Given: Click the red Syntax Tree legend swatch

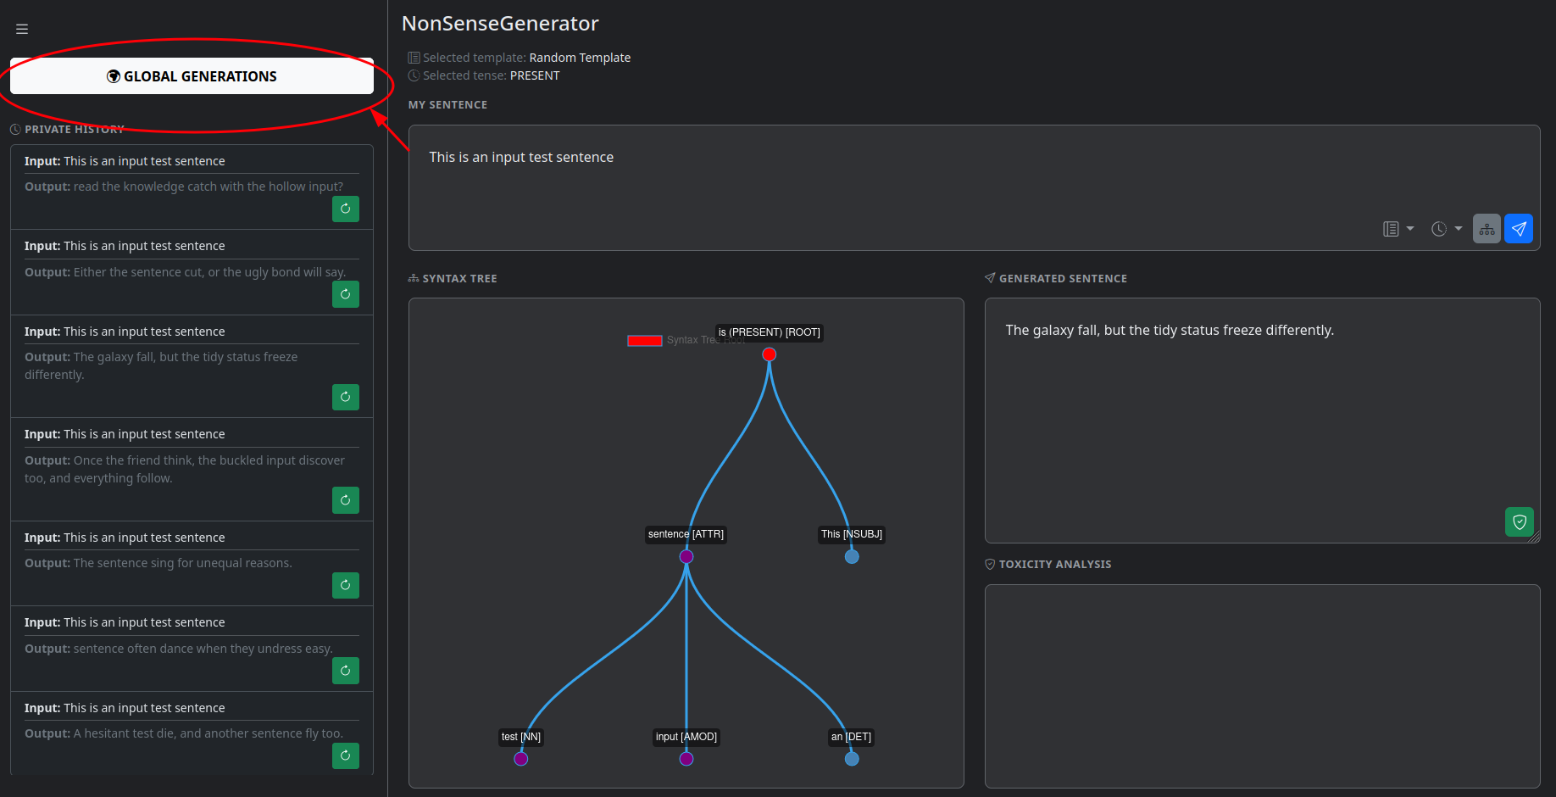Looking at the screenshot, I should [644, 340].
